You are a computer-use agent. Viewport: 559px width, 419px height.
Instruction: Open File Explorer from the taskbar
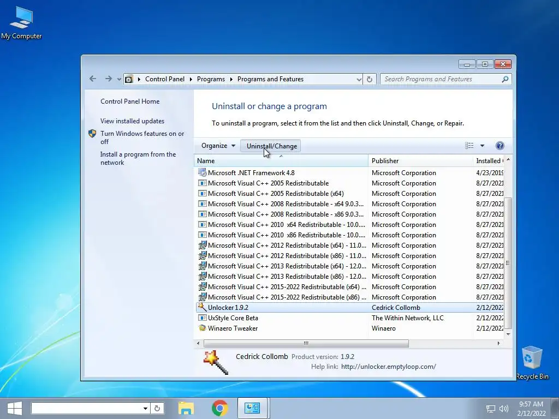coord(186,408)
